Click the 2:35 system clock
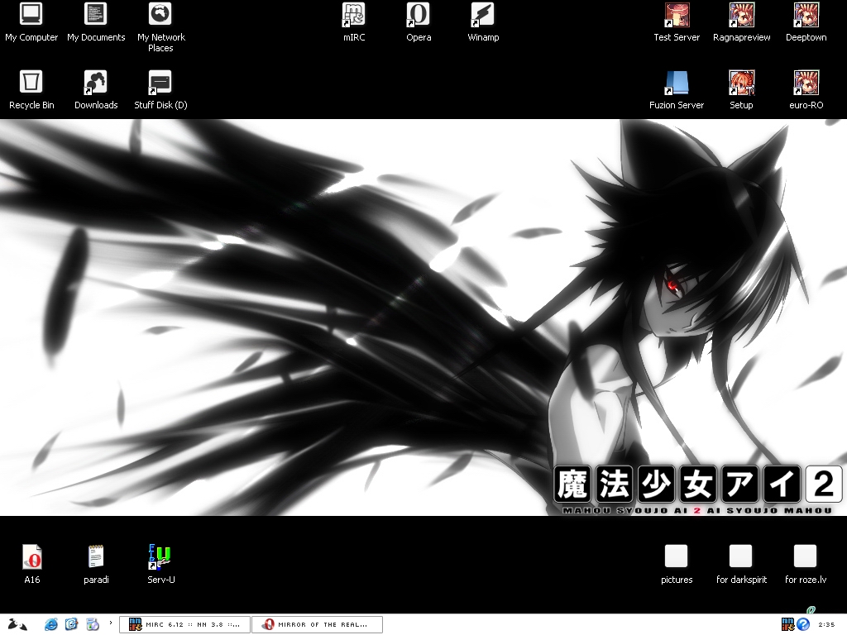Screen dimensions: 847x635 point(826,625)
